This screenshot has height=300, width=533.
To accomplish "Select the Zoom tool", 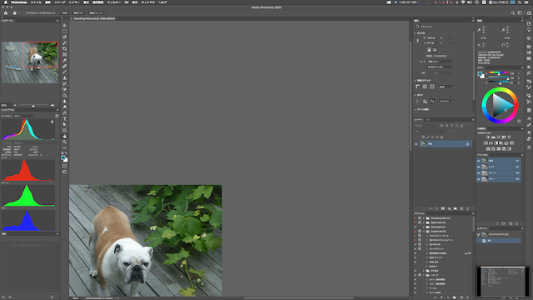I will pyautogui.click(x=65, y=142).
